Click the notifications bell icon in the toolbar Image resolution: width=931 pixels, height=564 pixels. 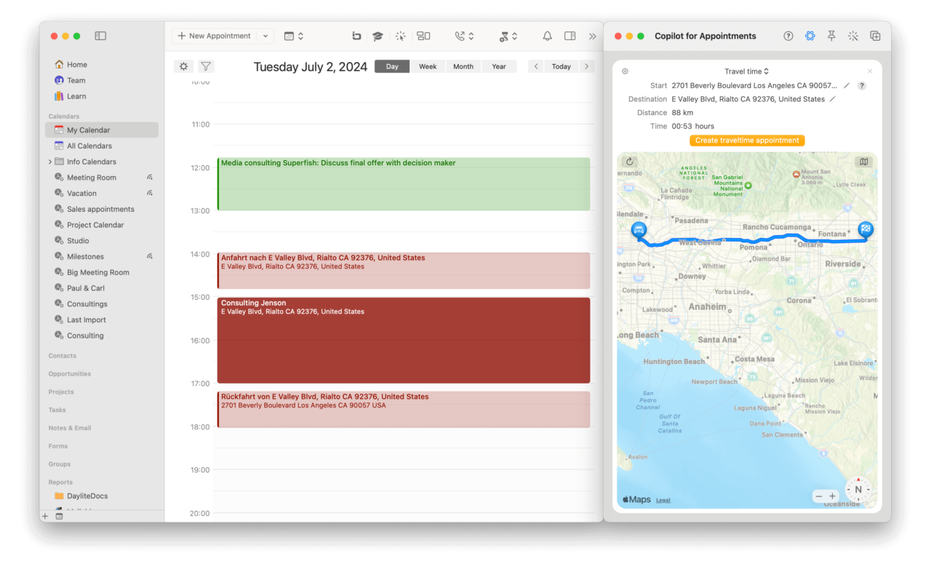pos(548,35)
